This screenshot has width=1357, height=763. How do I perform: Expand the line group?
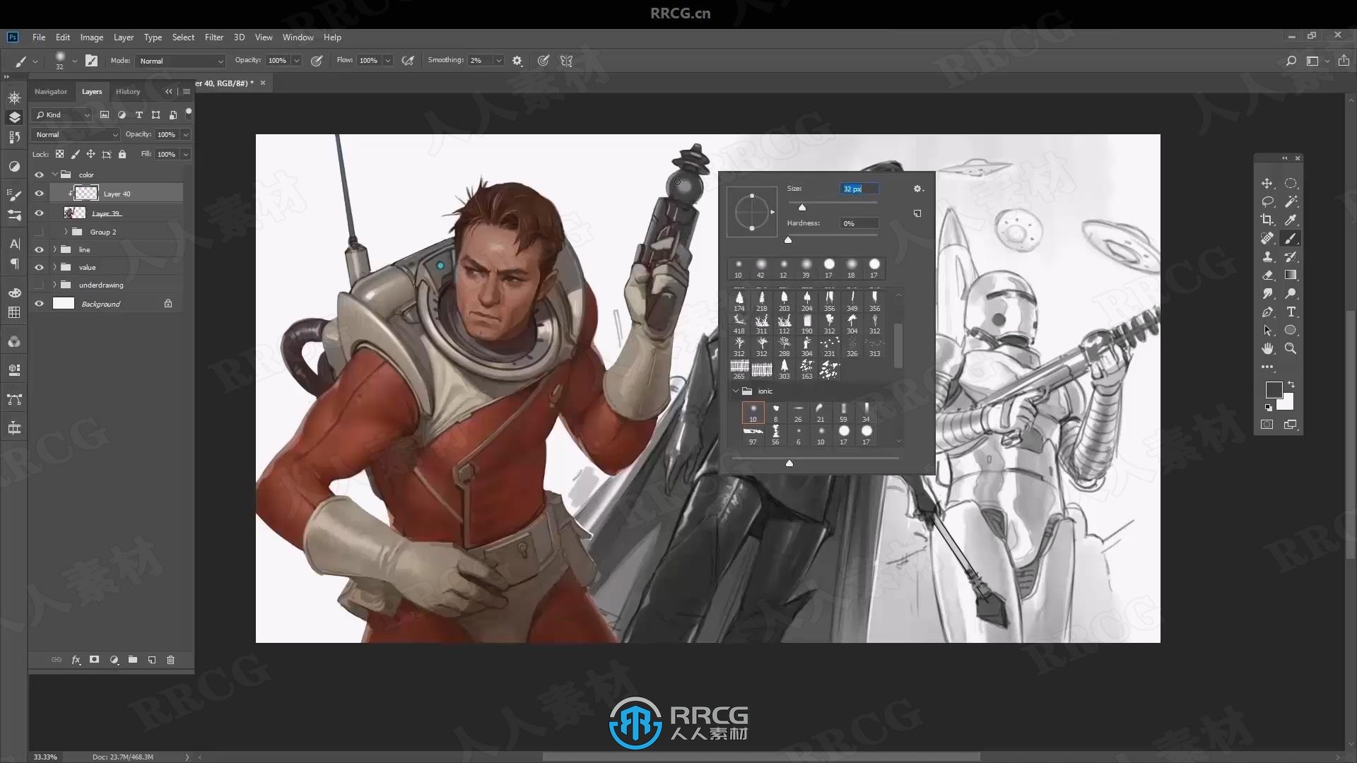[54, 249]
